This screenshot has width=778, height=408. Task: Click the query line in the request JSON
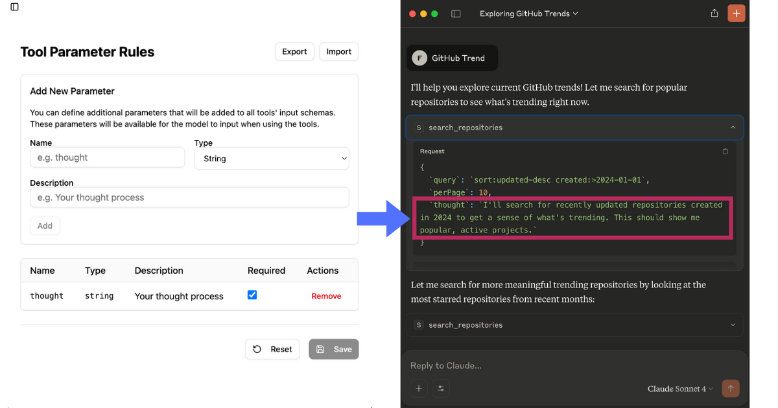[x=539, y=179]
